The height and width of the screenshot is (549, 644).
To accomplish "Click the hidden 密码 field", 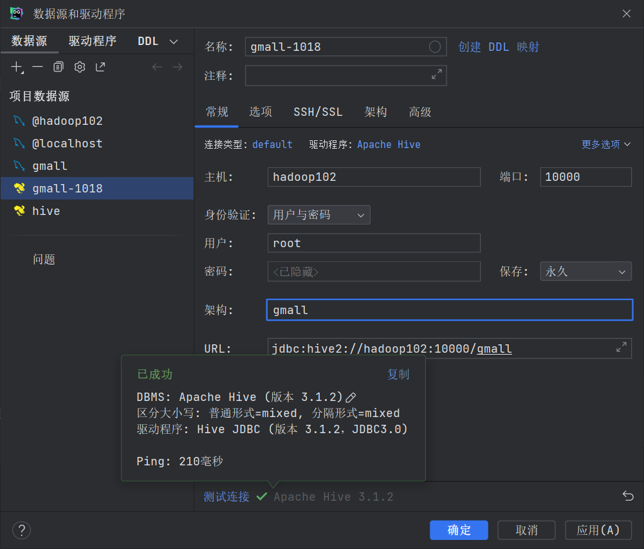I will [x=374, y=271].
